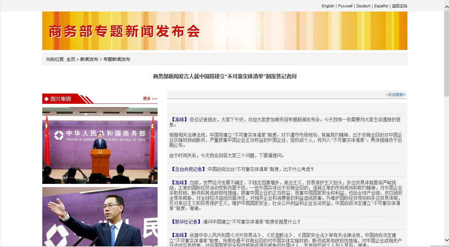
Task: Trigger the <手动刷新> manual refresh link
Action: (395, 95)
